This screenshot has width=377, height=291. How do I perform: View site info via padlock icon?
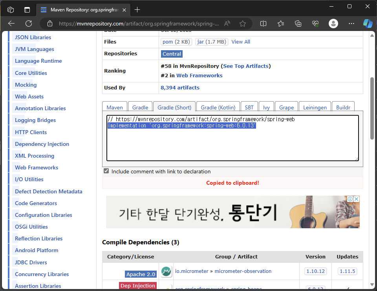click(x=50, y=24)
